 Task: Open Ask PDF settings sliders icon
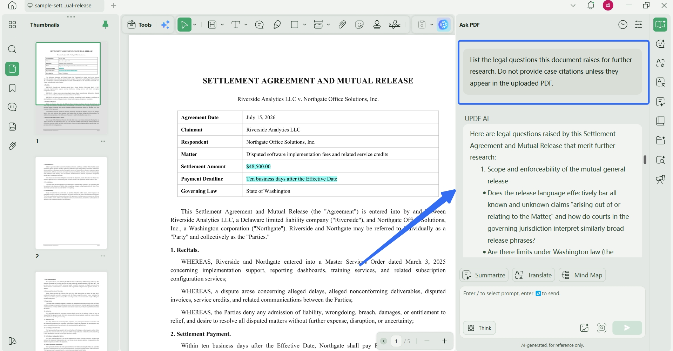click(x=639, y=25)
